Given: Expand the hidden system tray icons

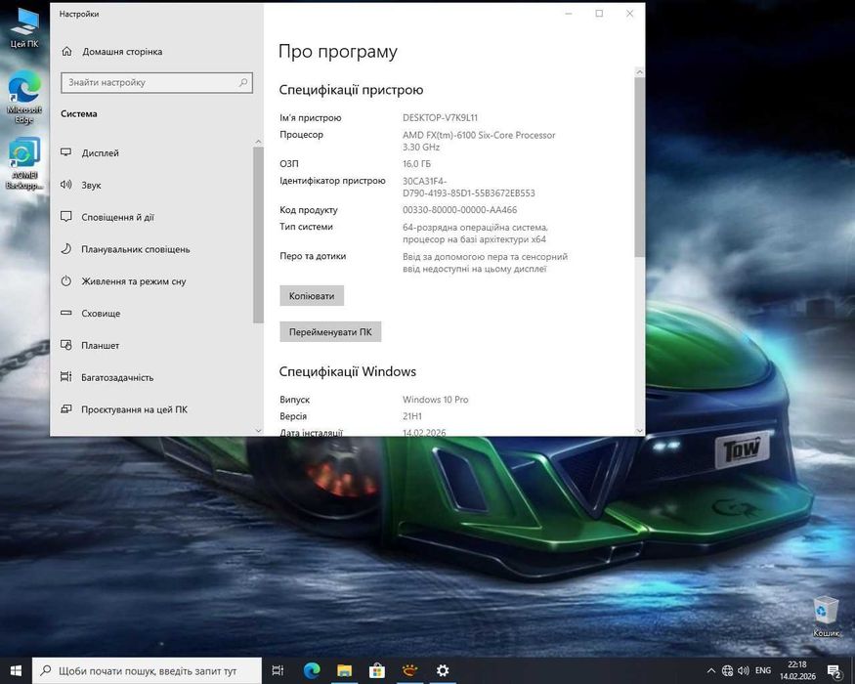Looking at the screenshot, I should click(x=711, y=671).
